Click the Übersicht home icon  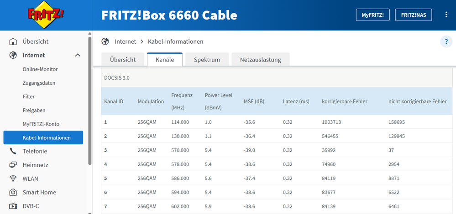point(13,42)
